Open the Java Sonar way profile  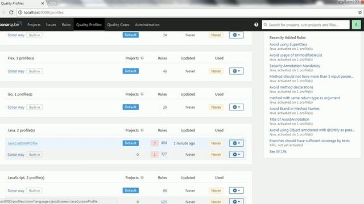tap(16, 154)
